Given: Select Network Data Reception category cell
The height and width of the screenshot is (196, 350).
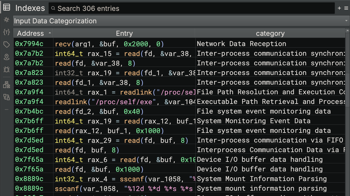Looking at the screenshot, I should click(241, 44).
